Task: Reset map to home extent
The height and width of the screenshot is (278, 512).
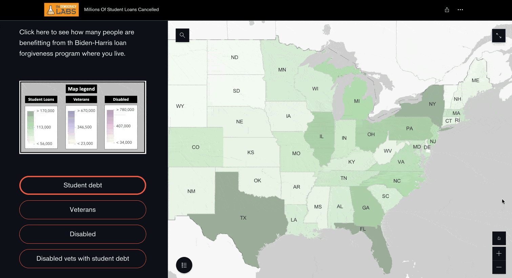Action: tap(499, 238)
